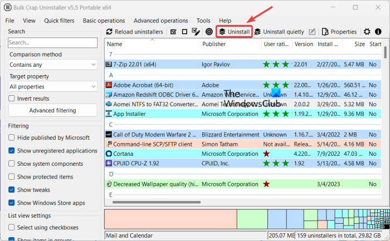The width and height of the screenshot is (390, 241).
Task: Click the Uninstall layered stack icon
Action: click(222, 32)
